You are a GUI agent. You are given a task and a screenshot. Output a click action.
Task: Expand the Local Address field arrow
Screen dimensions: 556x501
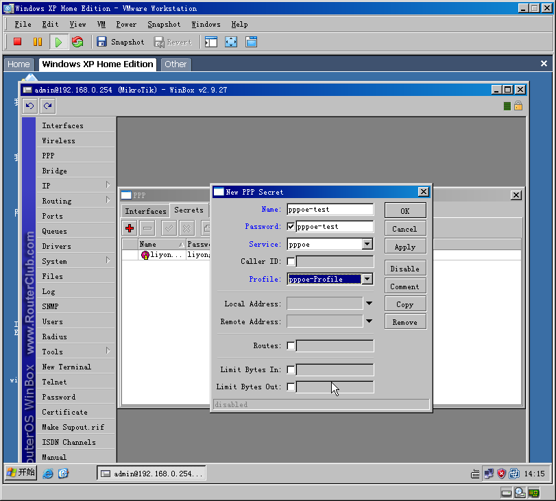pos(369,304)
